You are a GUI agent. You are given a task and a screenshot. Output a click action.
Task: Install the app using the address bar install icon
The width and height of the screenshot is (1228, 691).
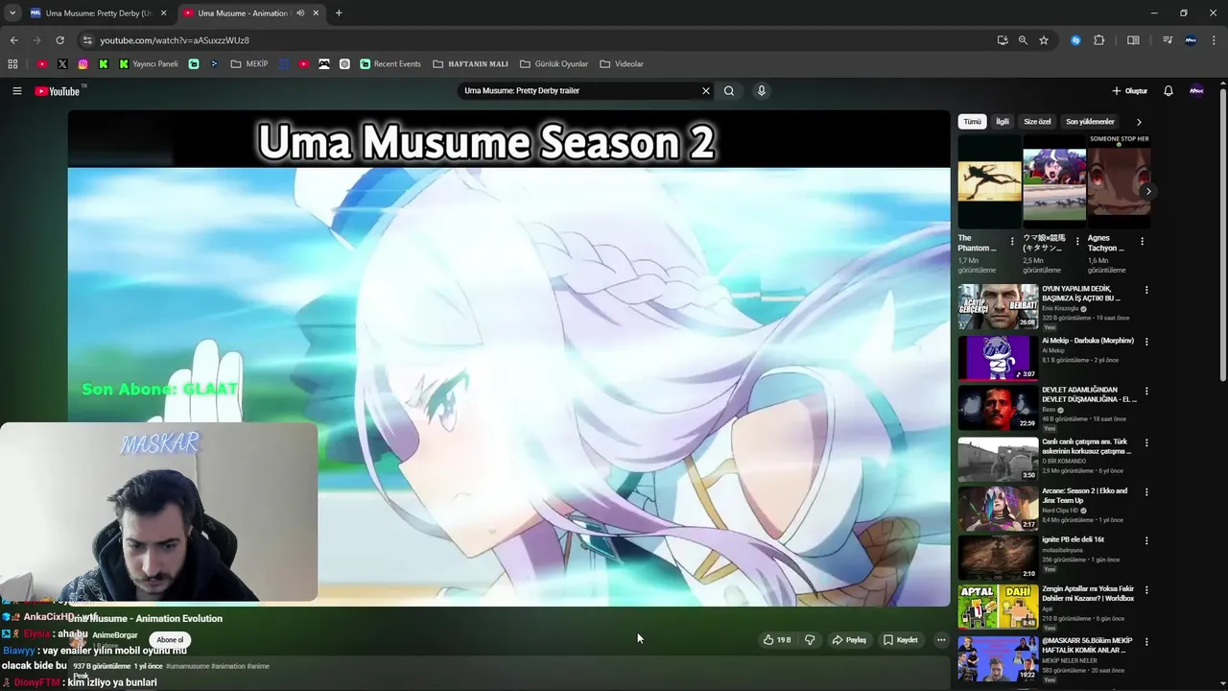[x=1003, y=40]
